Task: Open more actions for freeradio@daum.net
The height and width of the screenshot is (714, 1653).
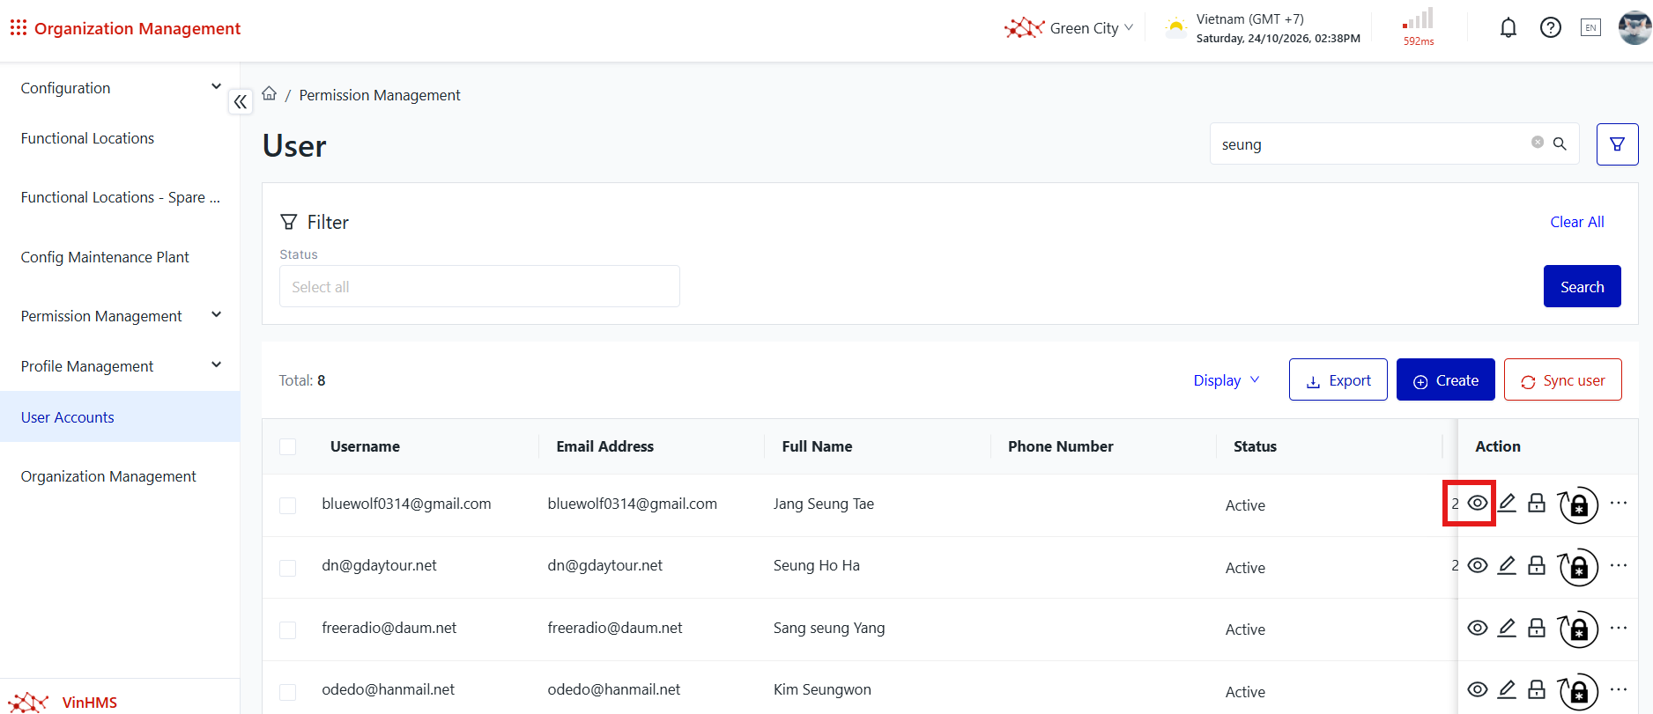Action: (x=1619, y=628)
